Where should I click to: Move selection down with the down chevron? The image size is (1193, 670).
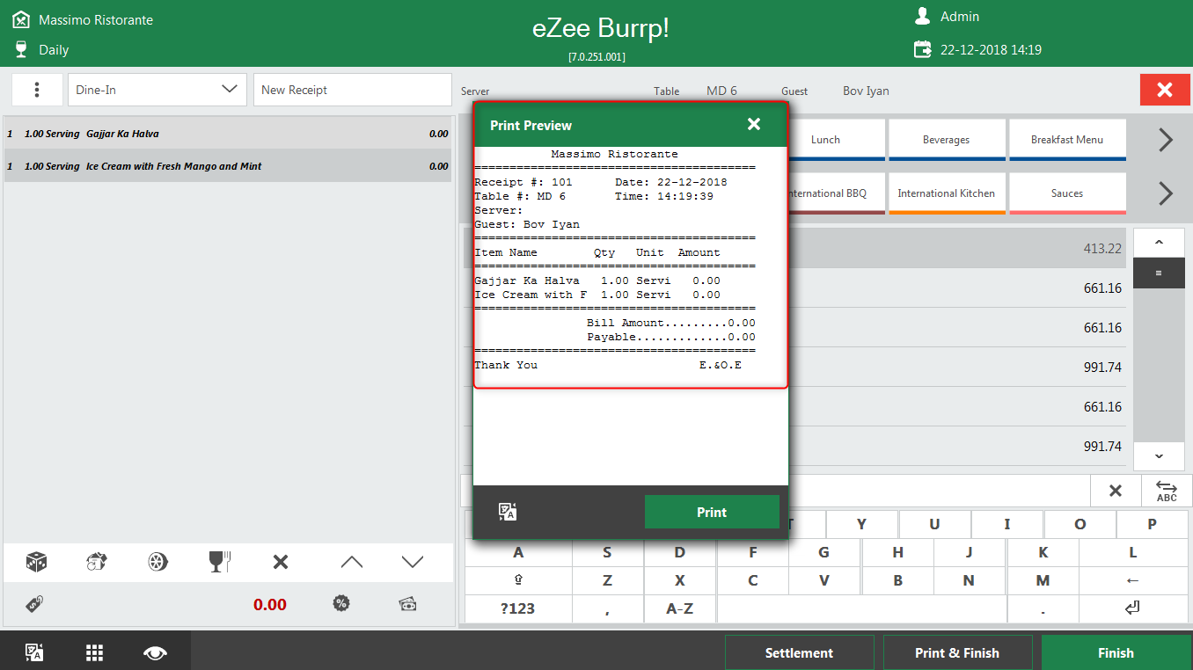point(413,562)
